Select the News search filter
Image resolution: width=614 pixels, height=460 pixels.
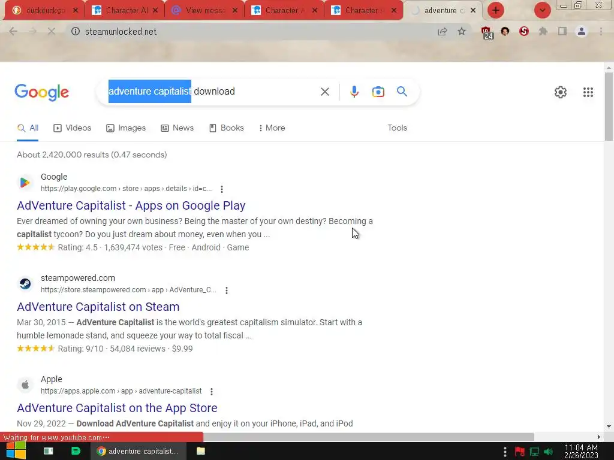177,128
